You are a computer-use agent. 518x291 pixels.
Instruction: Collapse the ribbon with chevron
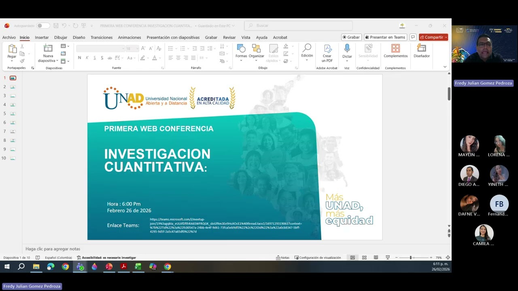[445, 67]
